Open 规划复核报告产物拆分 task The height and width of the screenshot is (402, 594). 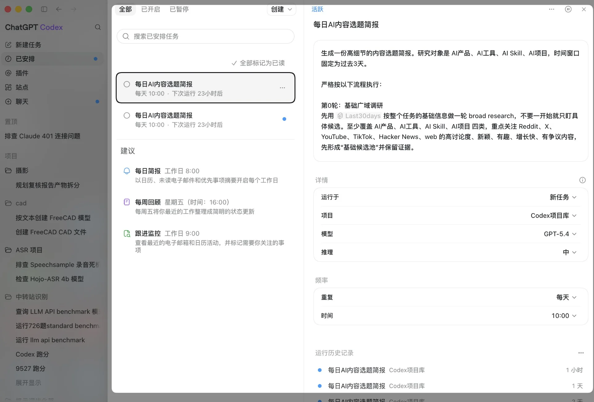click(x=48, y=185)
